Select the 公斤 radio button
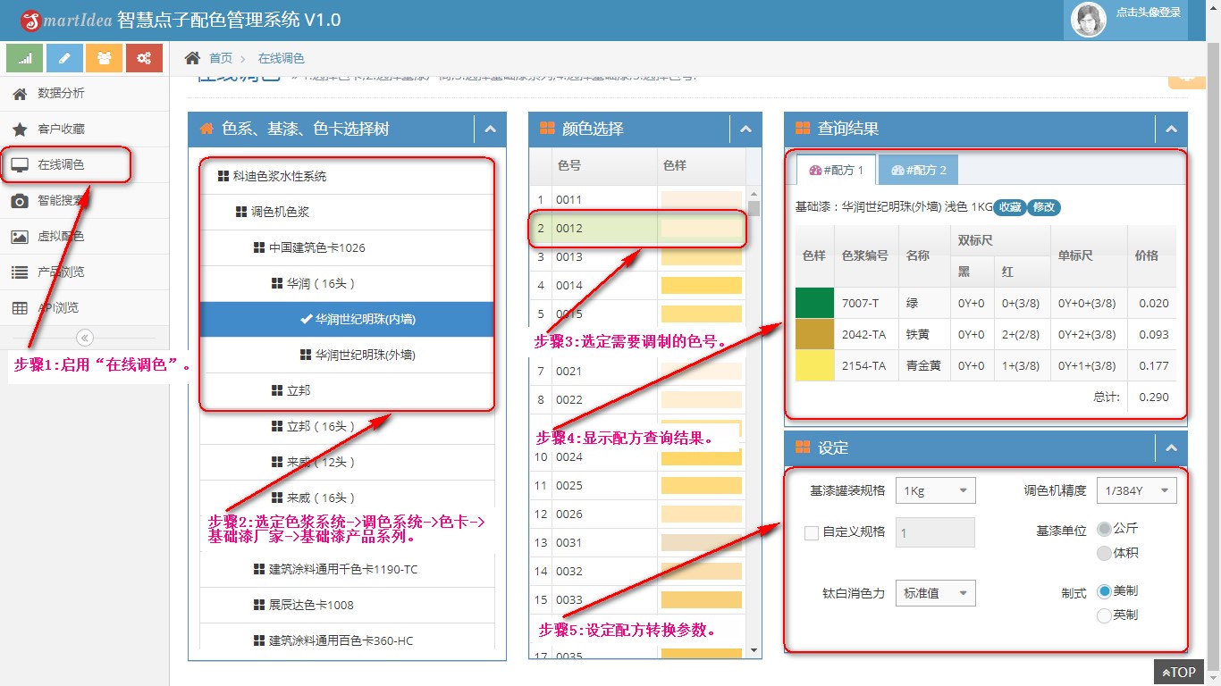 [1105, 529]
